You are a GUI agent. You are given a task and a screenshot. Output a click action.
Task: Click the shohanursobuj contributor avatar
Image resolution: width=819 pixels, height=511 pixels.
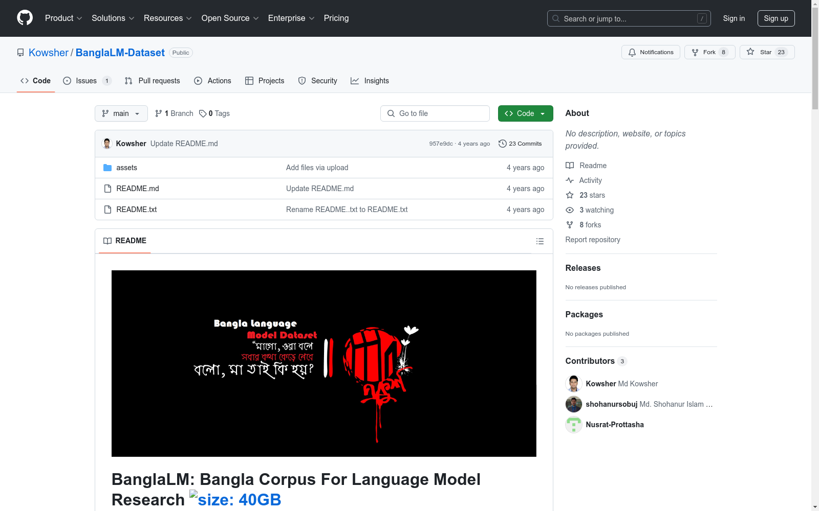coord(574,404)
